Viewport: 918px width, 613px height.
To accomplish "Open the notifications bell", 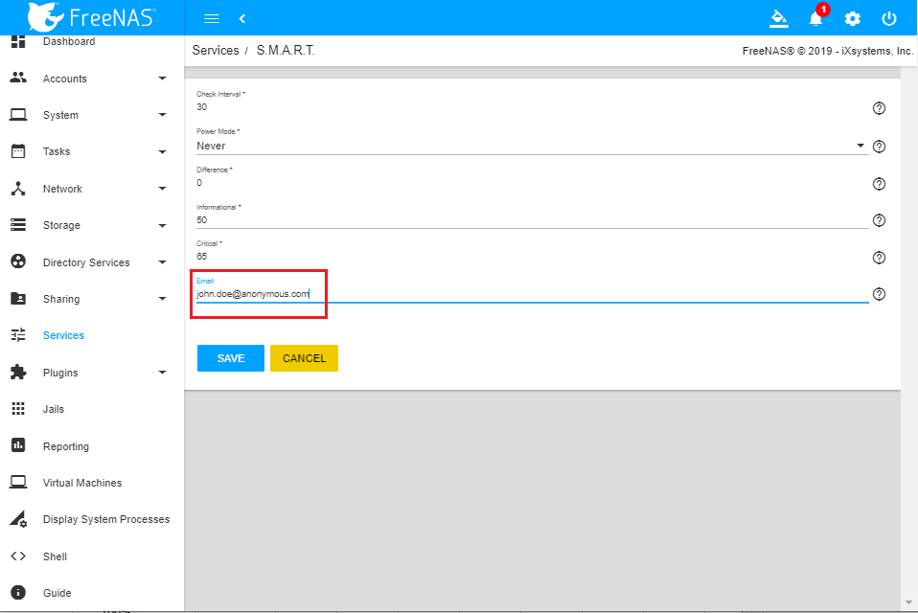I will [x=815, y=18].
